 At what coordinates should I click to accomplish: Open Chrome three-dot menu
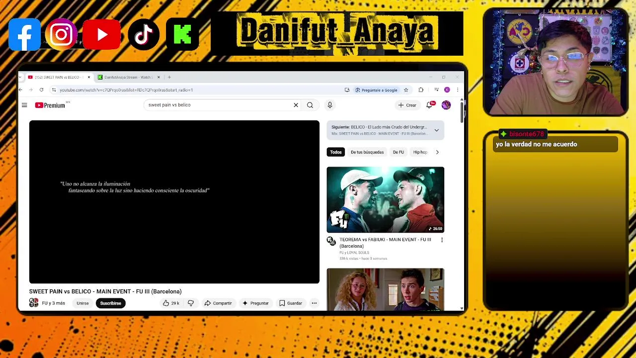coord(457,90)
